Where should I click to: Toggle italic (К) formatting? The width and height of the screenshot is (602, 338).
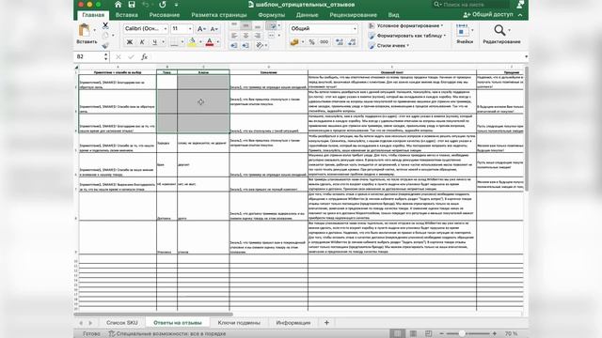pos(142,41)
